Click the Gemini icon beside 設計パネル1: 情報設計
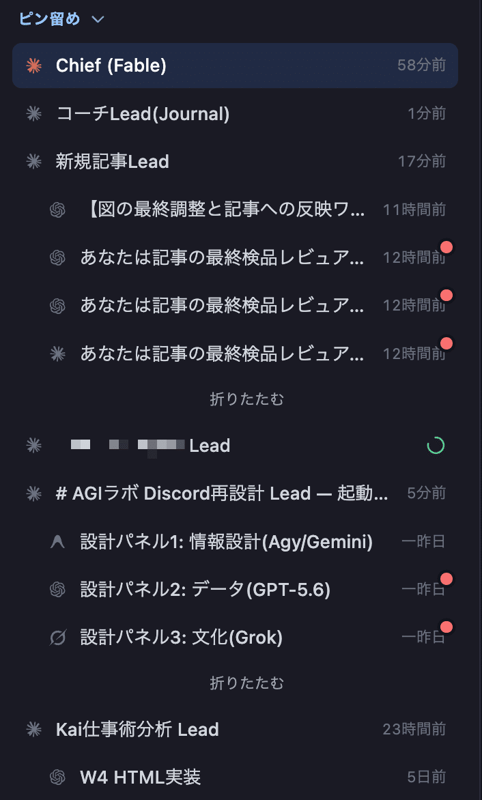 coord(57,541)
